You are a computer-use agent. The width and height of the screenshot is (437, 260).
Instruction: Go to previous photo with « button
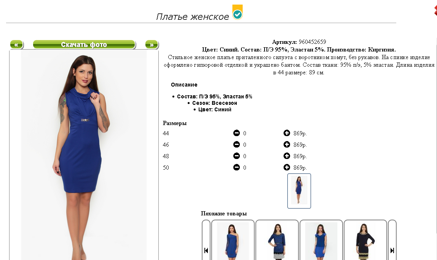coord(17,45)
